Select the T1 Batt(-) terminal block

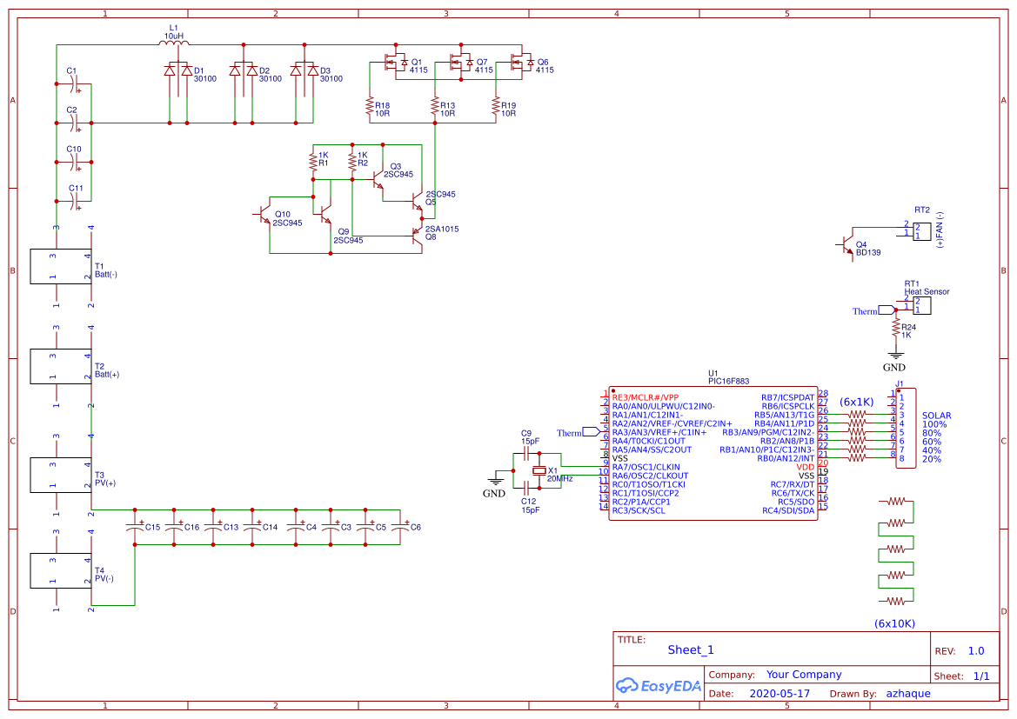click(60, 266)
